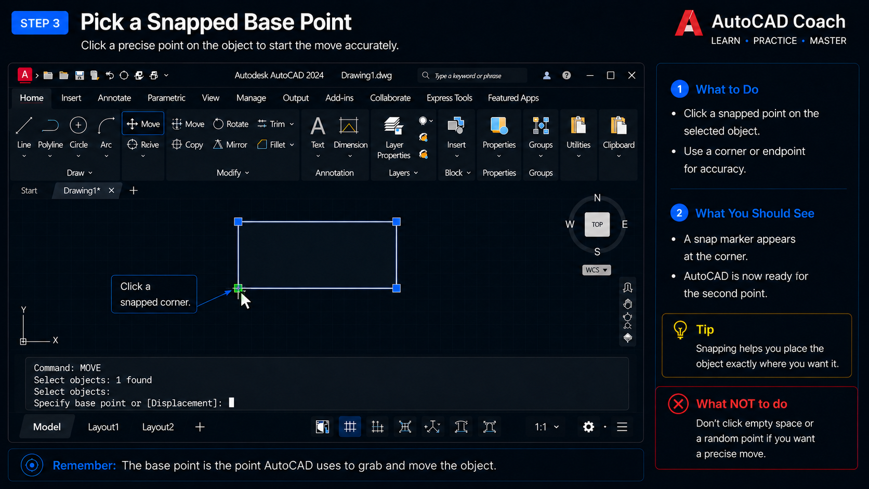The image size is (869, 489).
Task: Click the Plot/print icon in quick access toolbar
Action: point(154,75)
